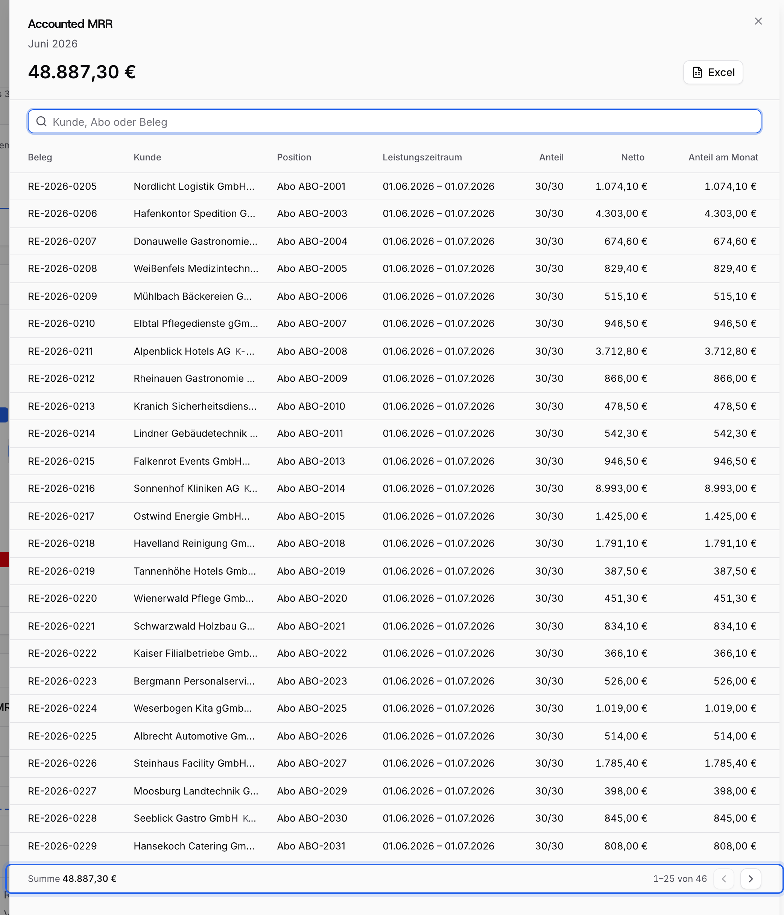Select Weißenfels Medizintechn... customer cell

(196, 268)
